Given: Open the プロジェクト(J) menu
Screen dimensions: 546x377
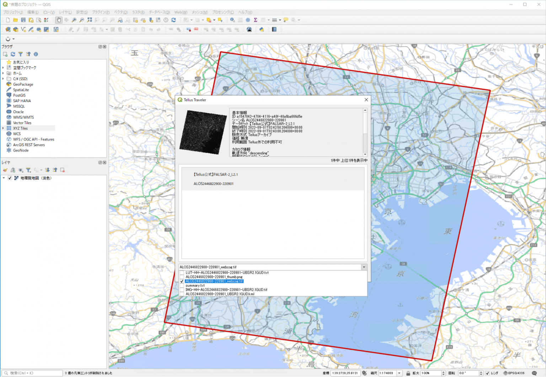Looking at the screenshot, I should point(13,12).
